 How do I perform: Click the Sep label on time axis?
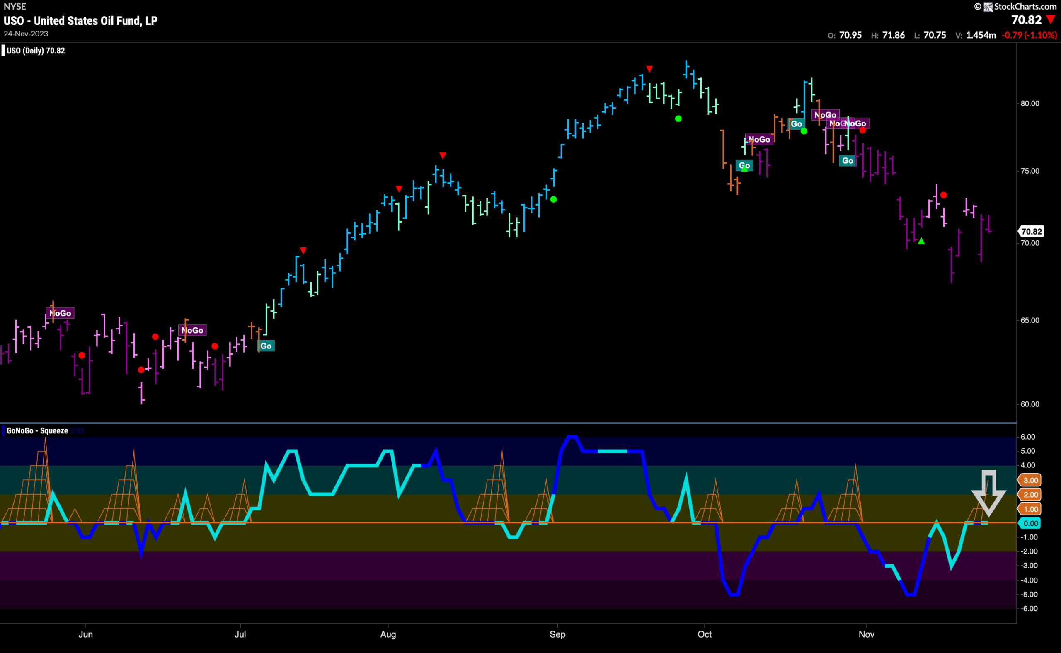557,634
